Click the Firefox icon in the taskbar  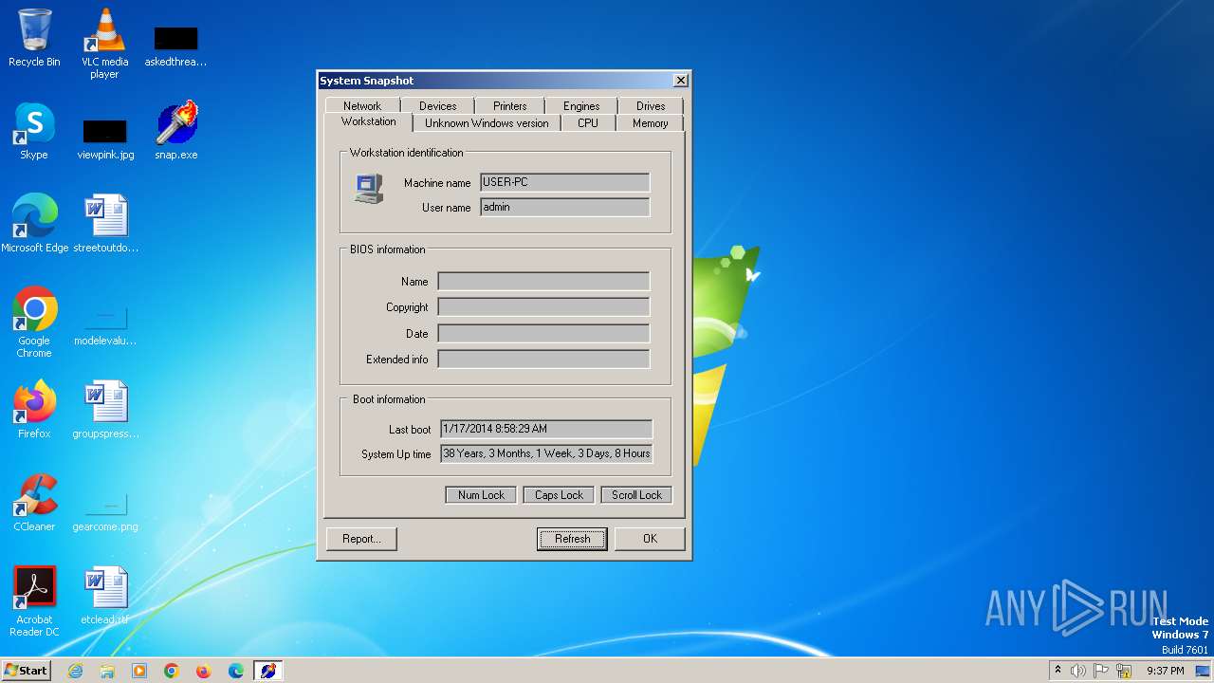click(204, 671)
